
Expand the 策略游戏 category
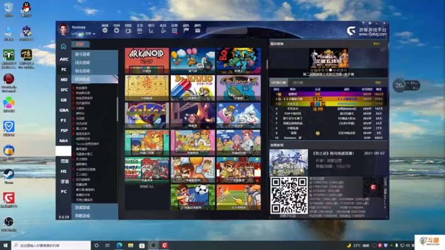(95, 216)
